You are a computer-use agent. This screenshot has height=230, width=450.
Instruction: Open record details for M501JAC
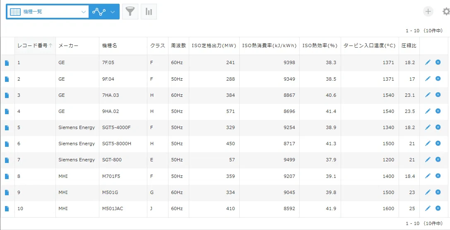7,208
